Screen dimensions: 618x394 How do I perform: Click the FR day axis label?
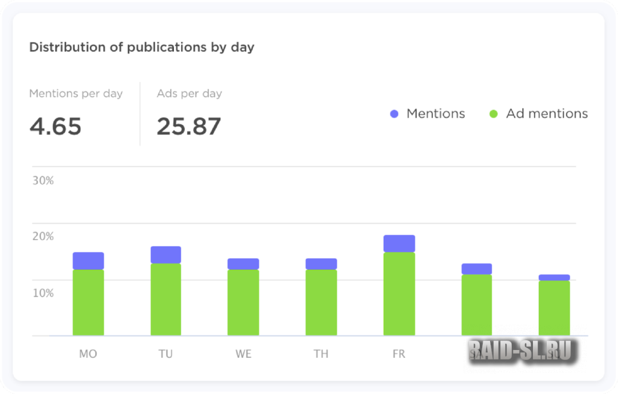pos(399,354)
